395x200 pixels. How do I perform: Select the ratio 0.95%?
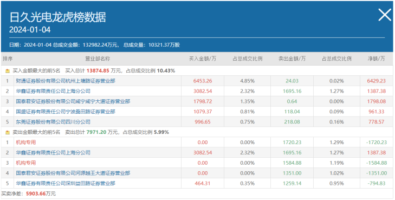[x=336, y=183]
